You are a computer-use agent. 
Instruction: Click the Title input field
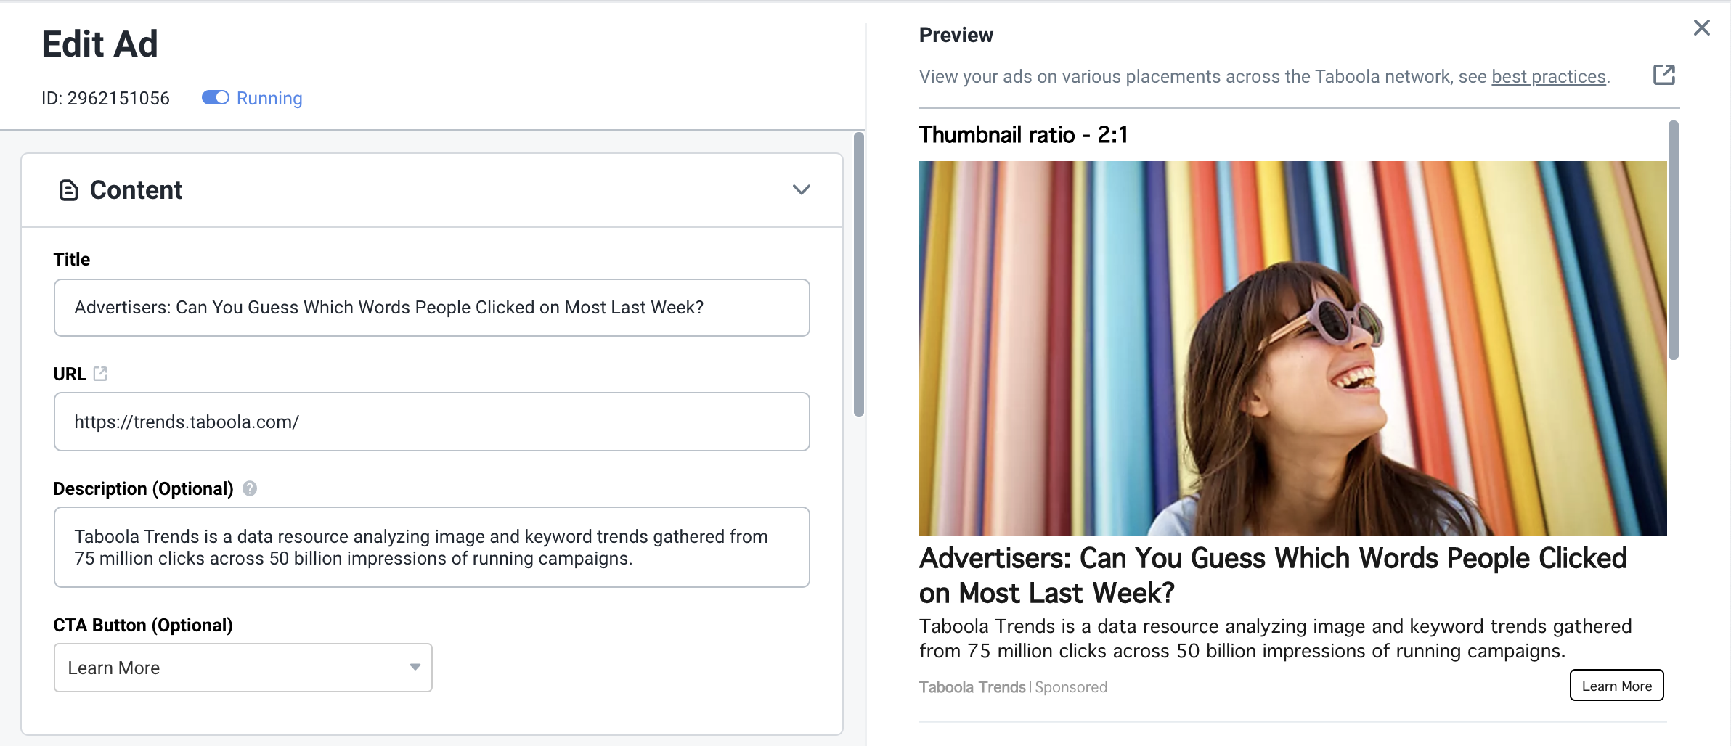point(432,308)
